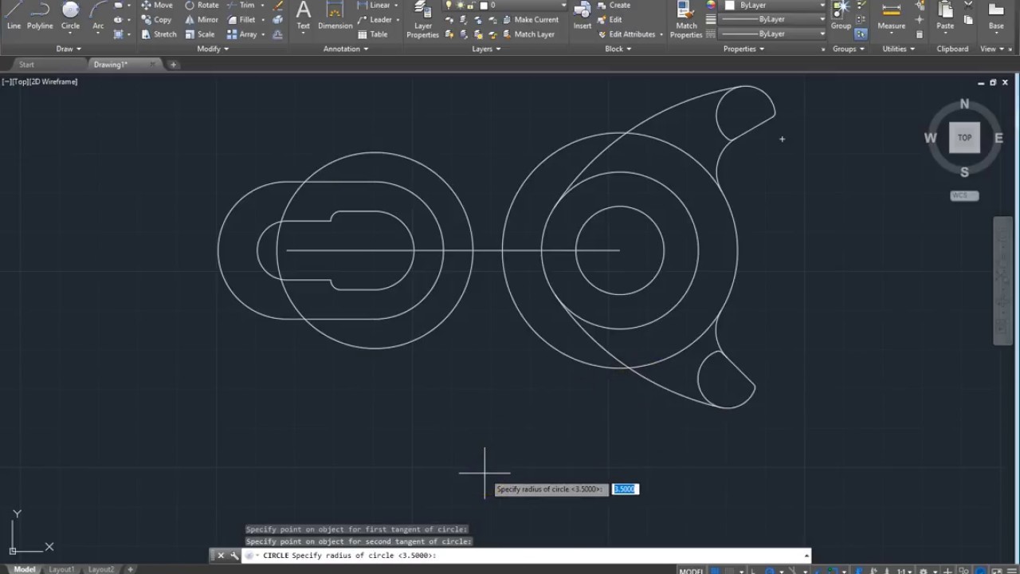Click the CIRCLE command line input
The width and height of the screenshot is (1020, 574).
tap(528, 555)
